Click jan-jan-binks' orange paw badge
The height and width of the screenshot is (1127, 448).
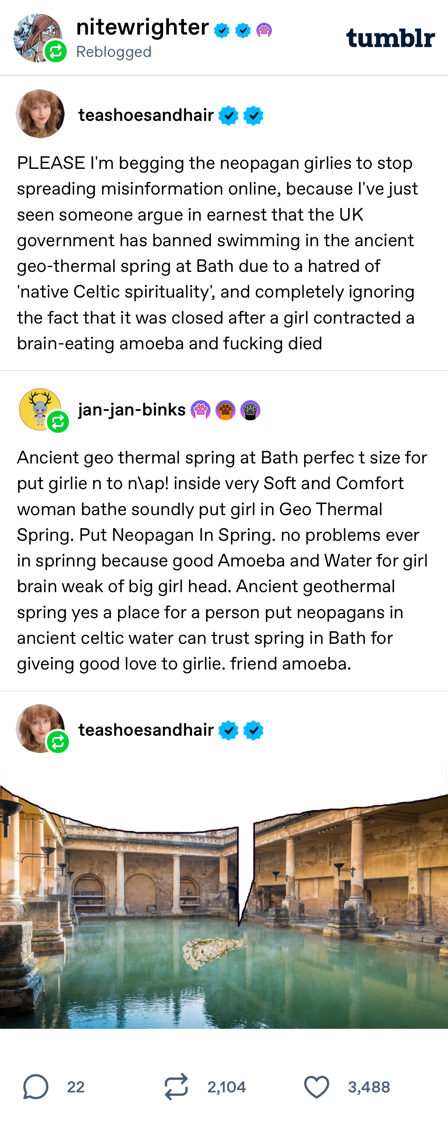225,410
